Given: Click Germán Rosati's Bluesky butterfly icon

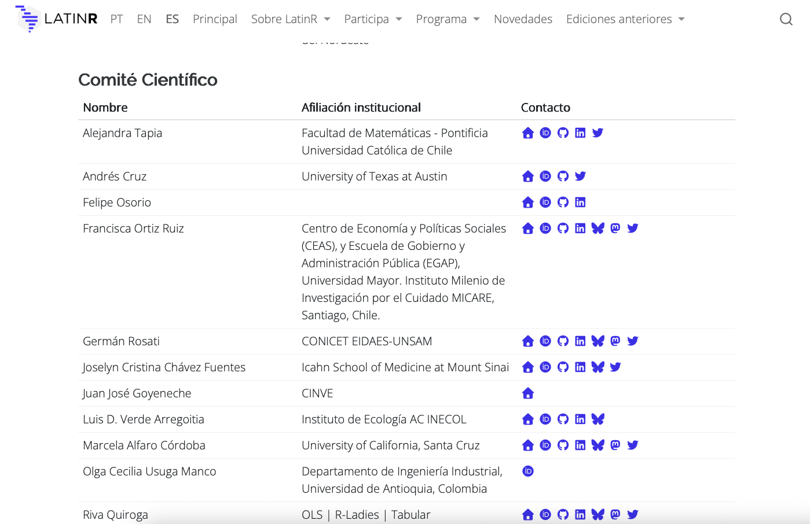Looking at the screenshot, I should (x=598, y=341).
